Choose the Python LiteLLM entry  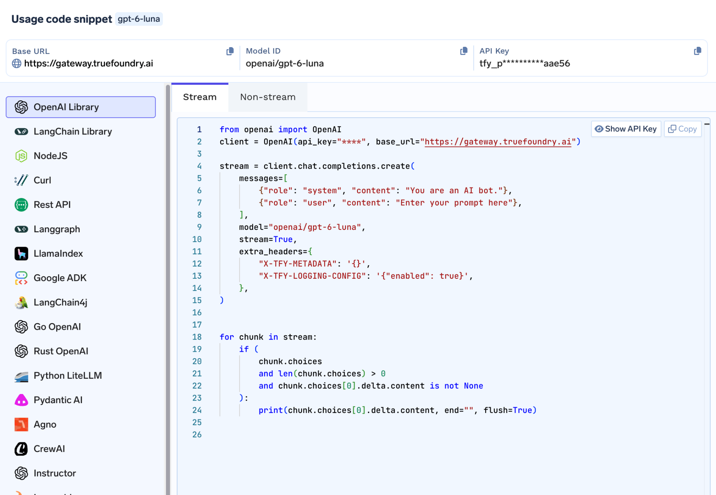point(81,376)
